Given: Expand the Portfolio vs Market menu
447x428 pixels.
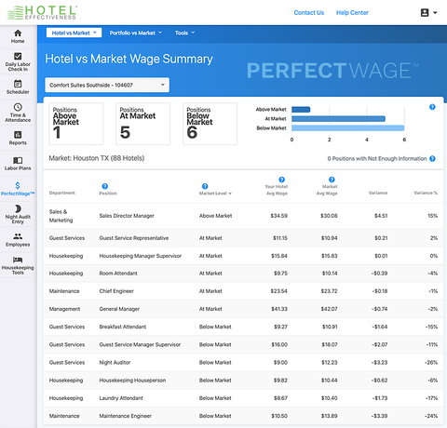Looking at the screenshot, I should click(x=136, y=33).
